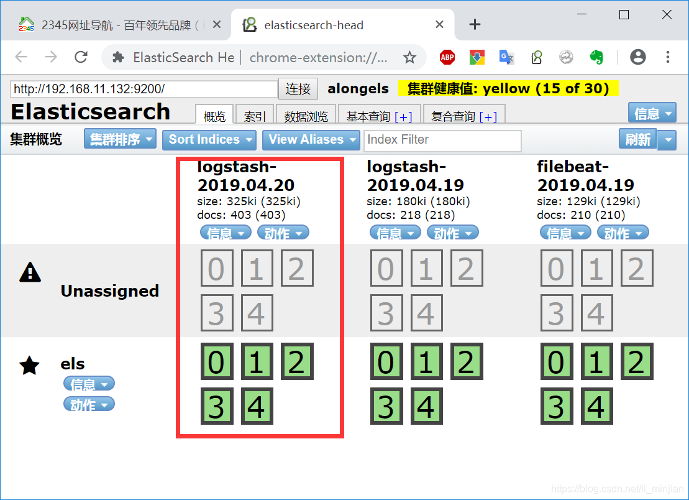Focus the Index Filter input field
Viewport: 689px width, 500px height.
[x=442, y=141]
